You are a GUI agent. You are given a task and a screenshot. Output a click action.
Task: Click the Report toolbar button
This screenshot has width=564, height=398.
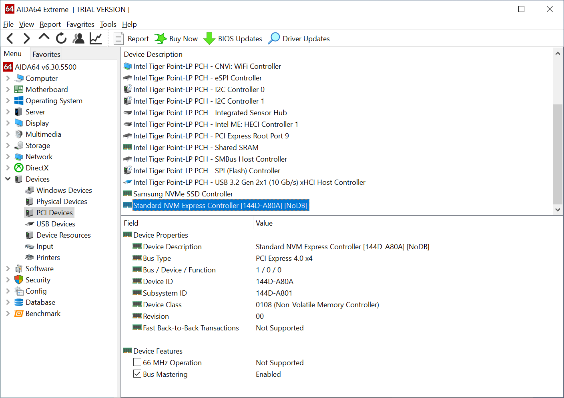coord(131,39)
